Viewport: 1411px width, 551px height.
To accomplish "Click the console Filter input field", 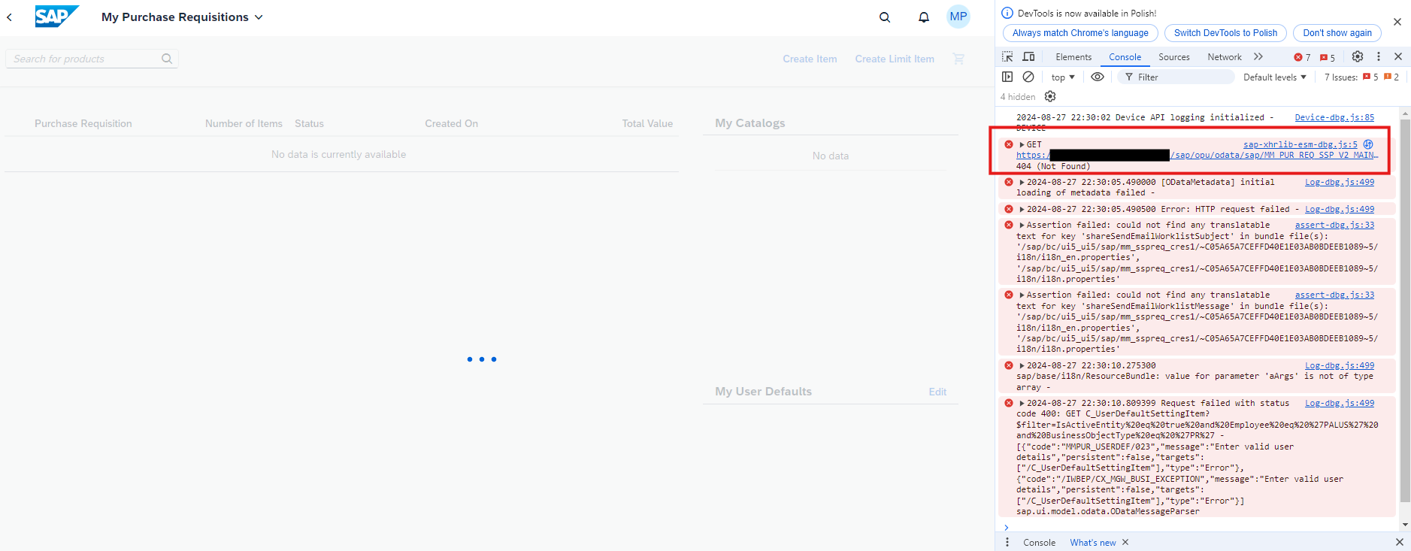I will click(1180, 77).
